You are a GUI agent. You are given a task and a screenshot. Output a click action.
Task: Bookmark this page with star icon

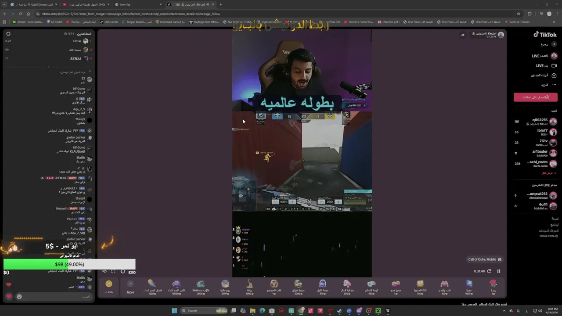(519, 14)
